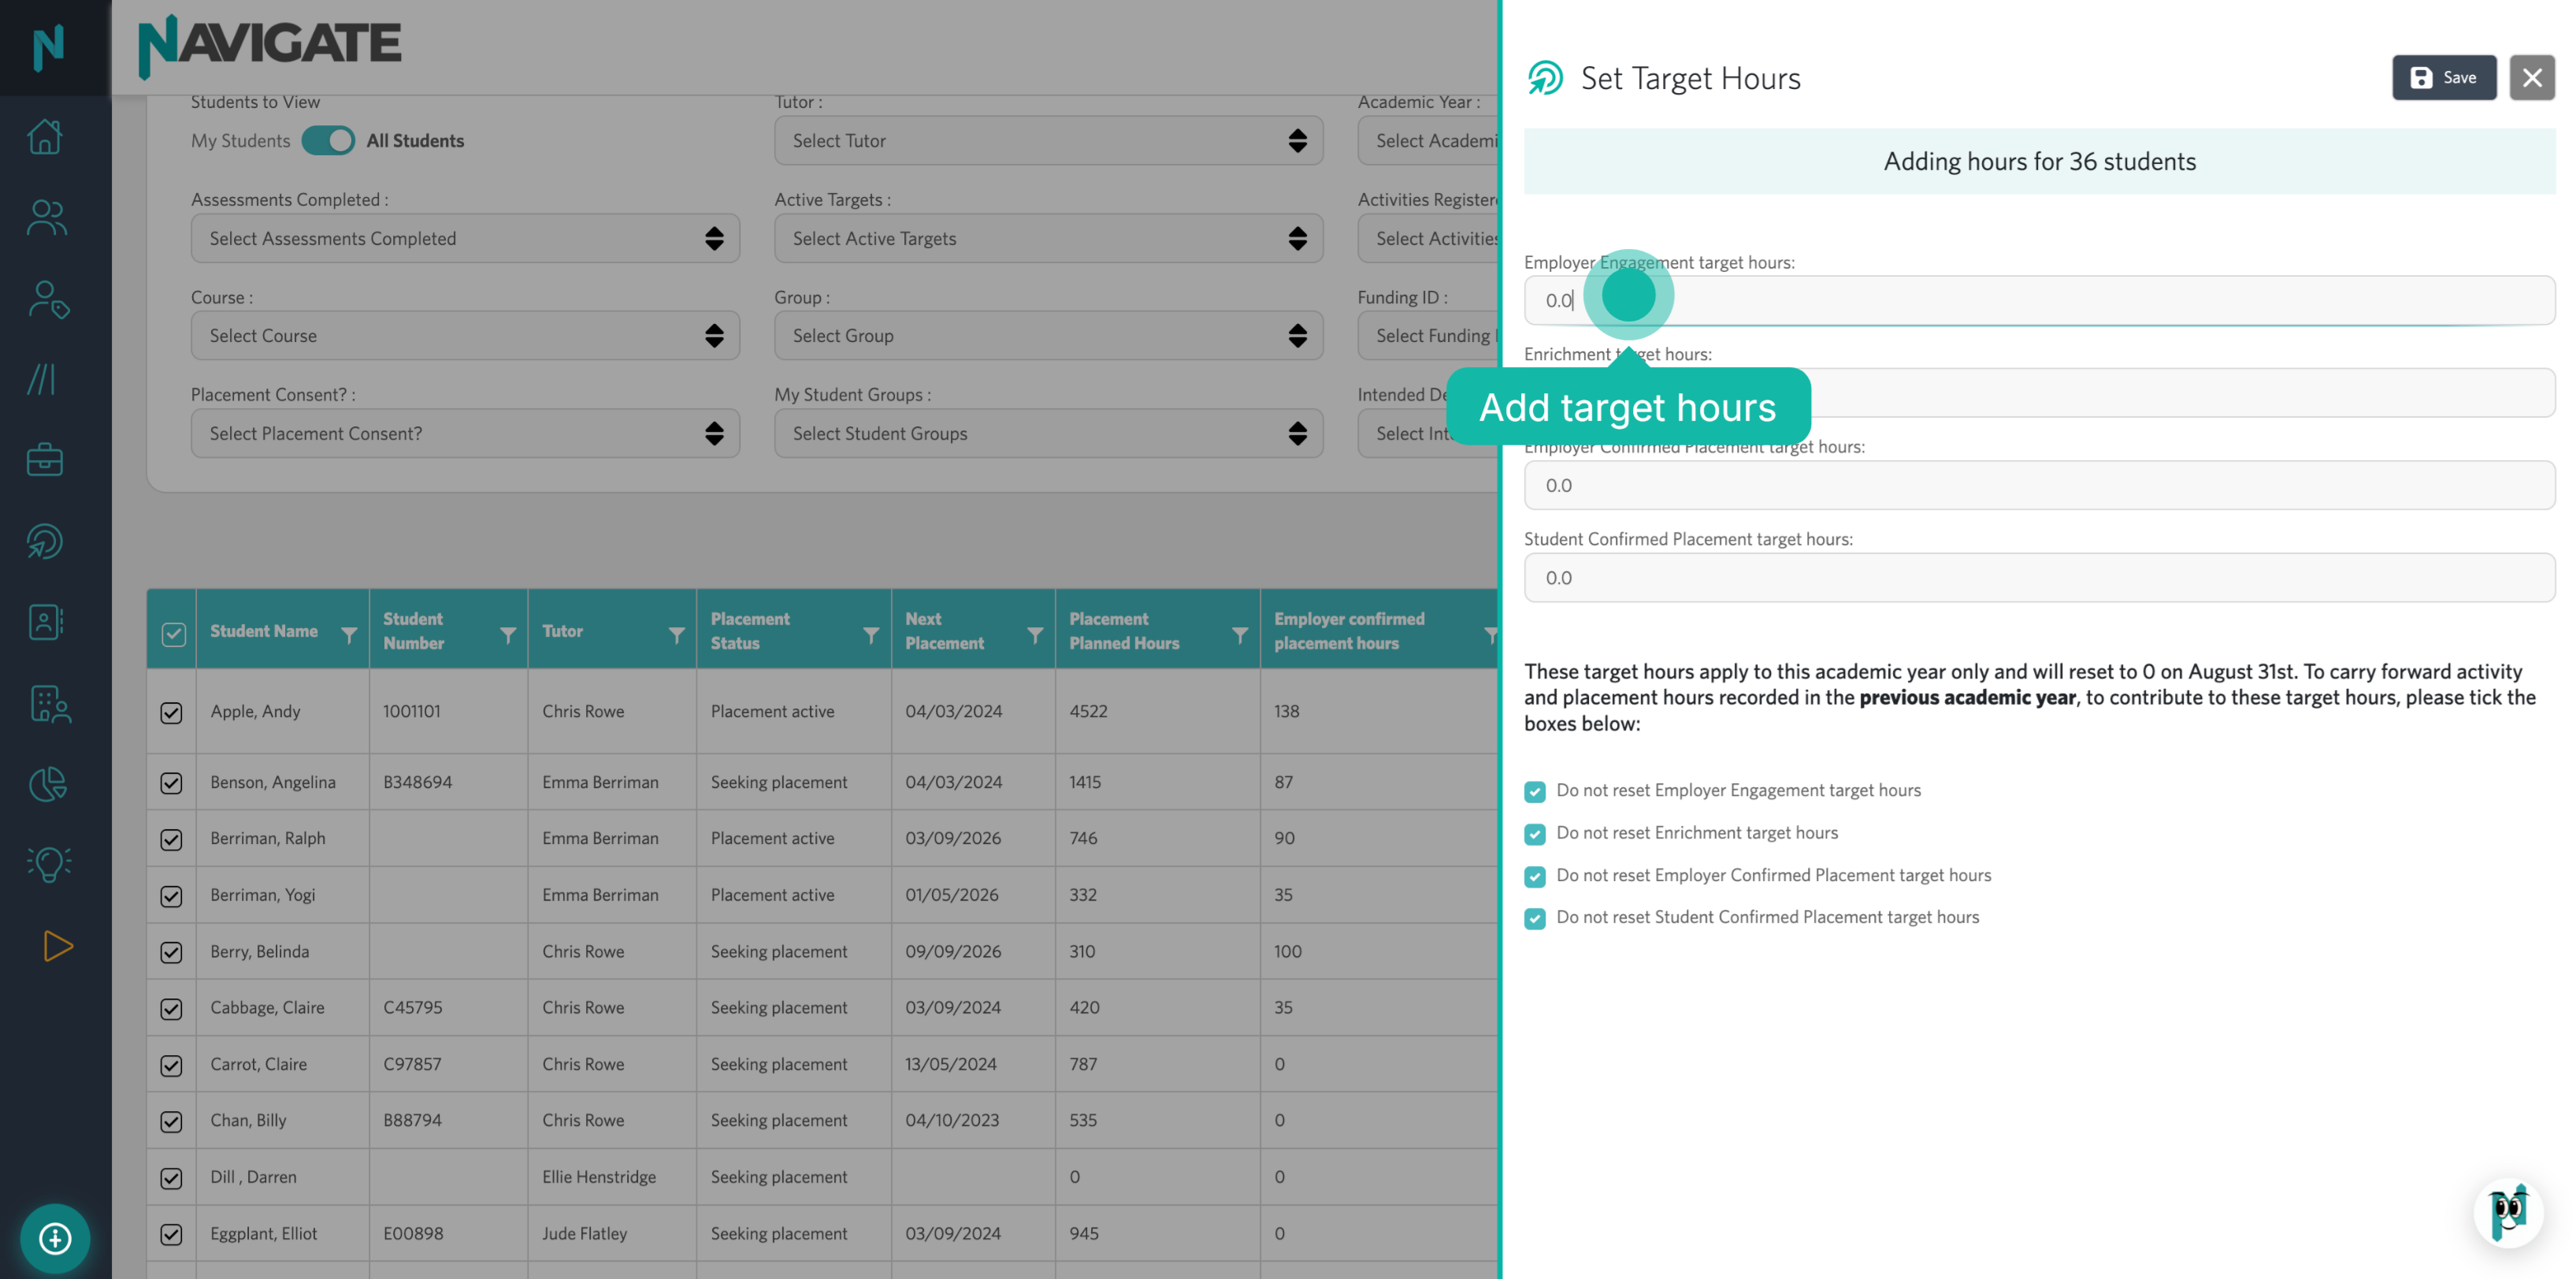Click the Student Confirmed Placement target hours field
The image size is (2576, 1279).
coord(2039,577)
